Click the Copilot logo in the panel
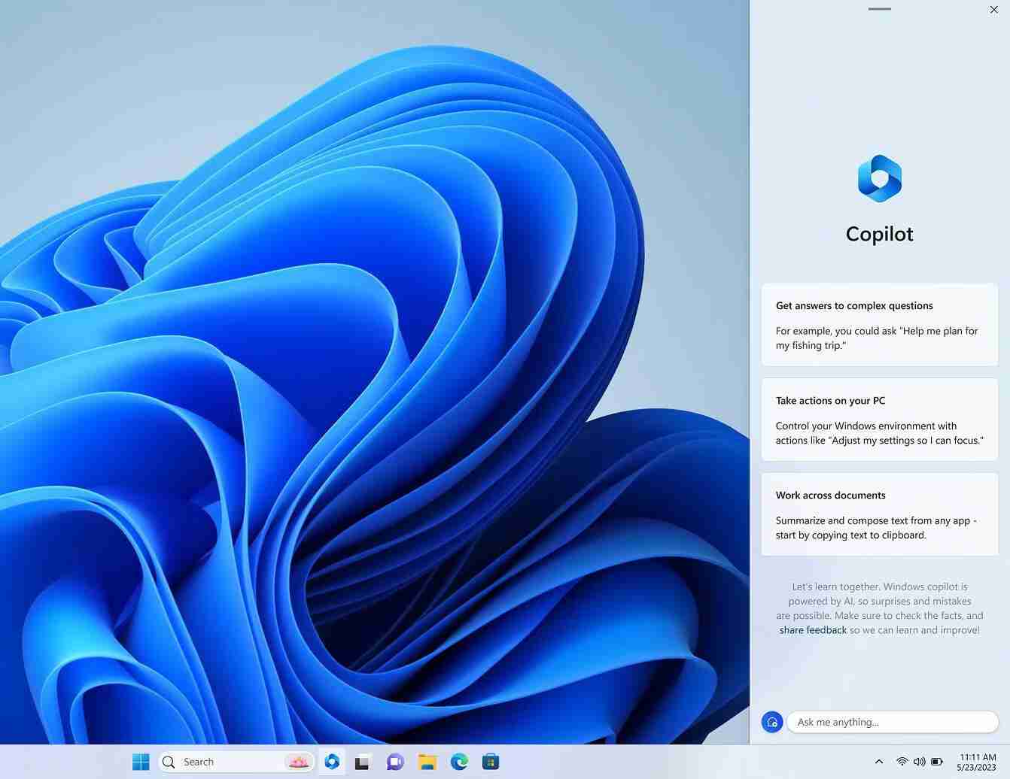Image resolution: width=1010 pixels, height=779 pixels. (x=878, y=178)
